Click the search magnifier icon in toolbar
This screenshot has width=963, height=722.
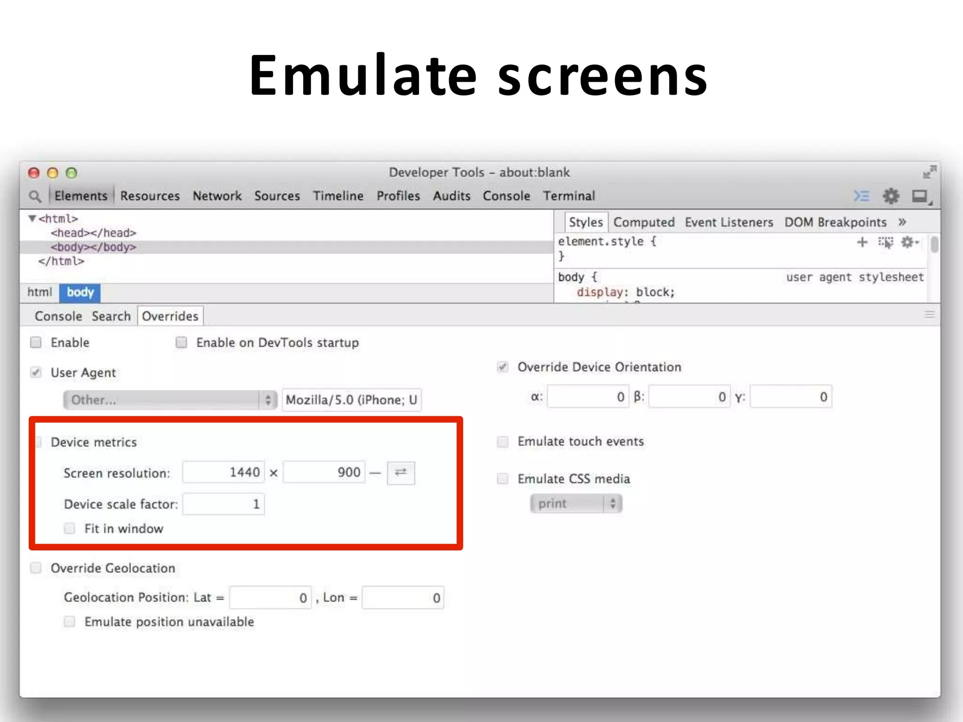pos(35,196)
